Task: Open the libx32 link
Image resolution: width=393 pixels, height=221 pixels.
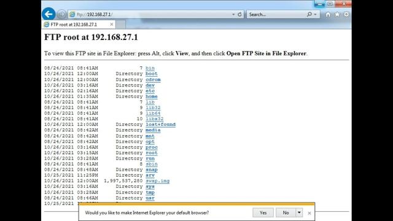Action: [154, 118]
